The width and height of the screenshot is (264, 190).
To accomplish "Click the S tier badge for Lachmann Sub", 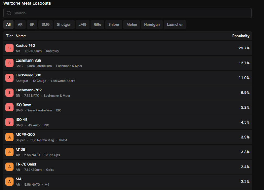I will click(x=10, y=63).
